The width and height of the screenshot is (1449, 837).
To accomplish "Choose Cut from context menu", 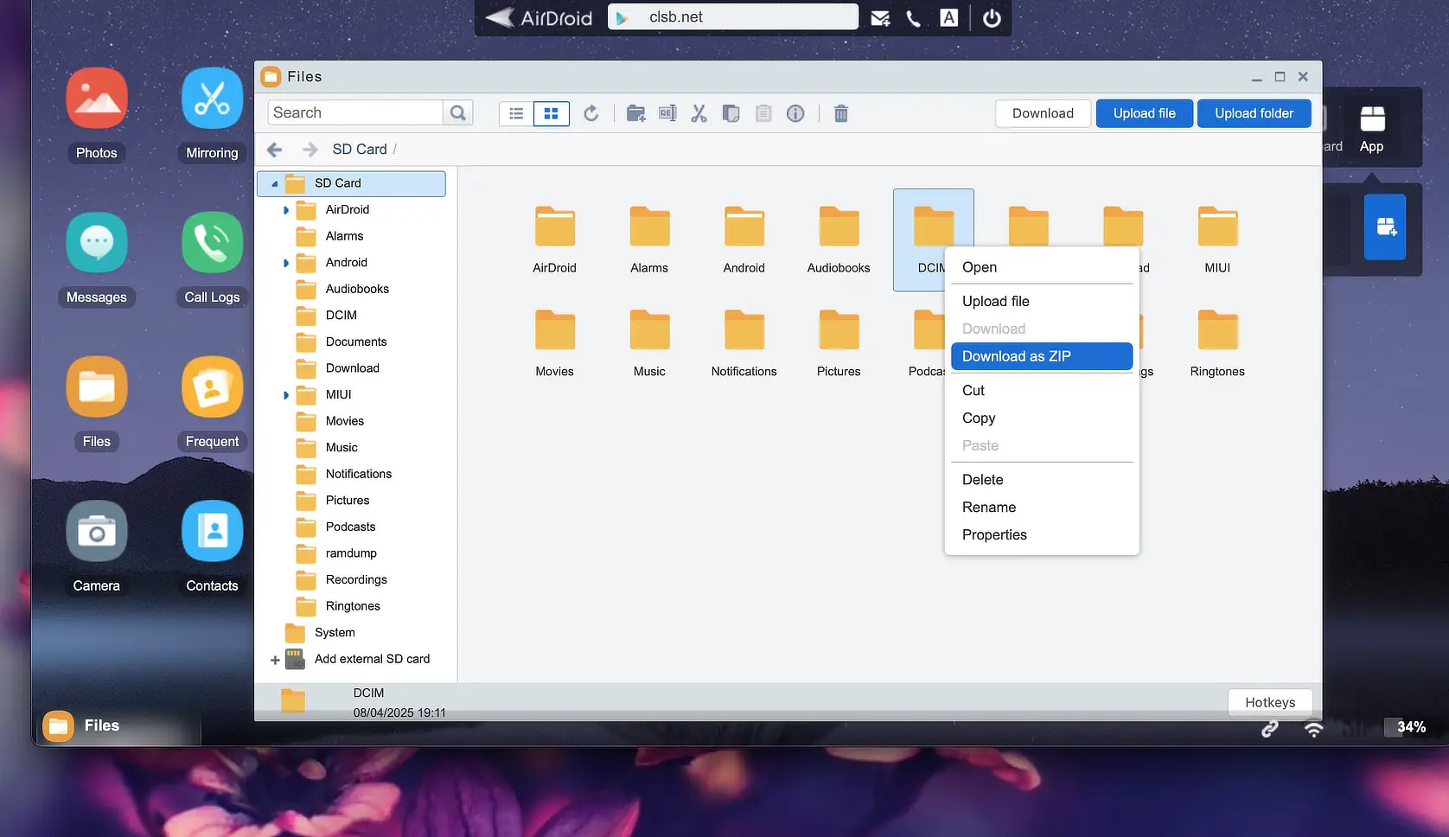I will pyautogui.click(x=1042, y=390).
